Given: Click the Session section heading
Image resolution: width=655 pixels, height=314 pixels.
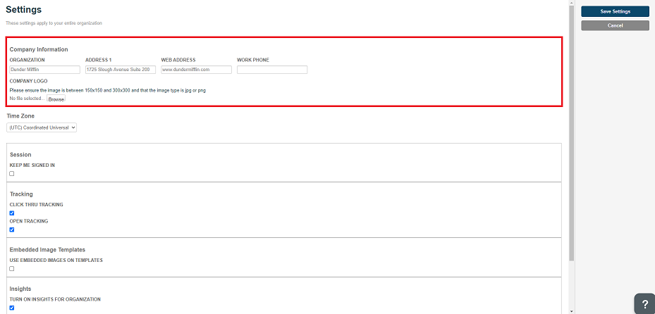Looking at the screenshot, I should [x=20, y=155].
